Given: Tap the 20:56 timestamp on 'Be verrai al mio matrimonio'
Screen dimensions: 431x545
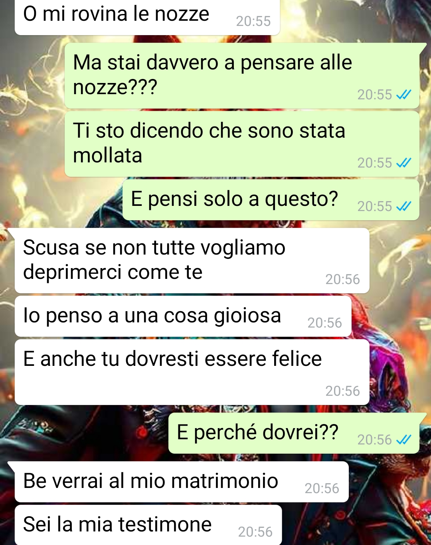Looking at the screenshot, I should 322,488.
